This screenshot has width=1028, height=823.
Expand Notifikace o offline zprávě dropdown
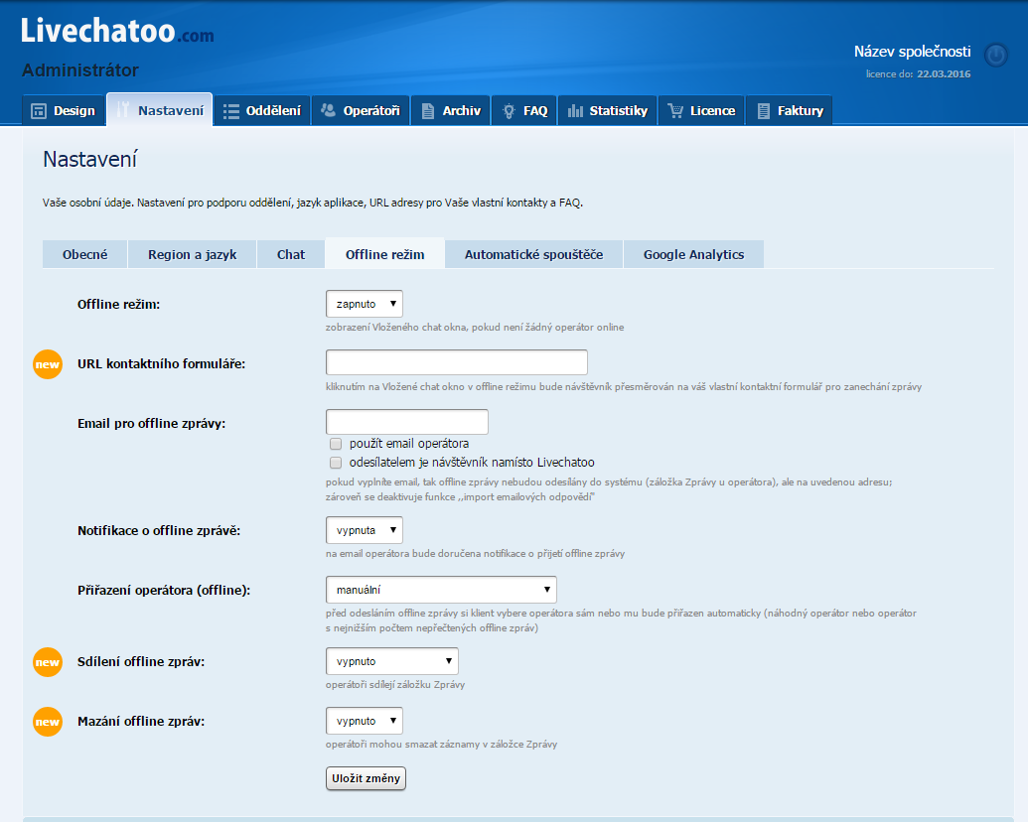click(364, 530)
